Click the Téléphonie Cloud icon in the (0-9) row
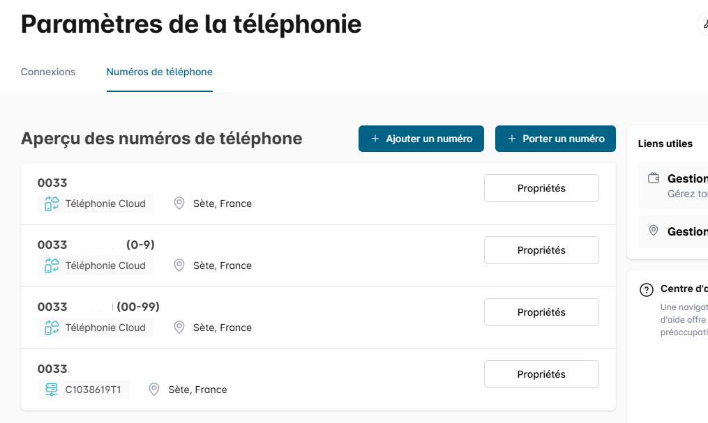This screenshot has height=423, width=708. [52, 266]
